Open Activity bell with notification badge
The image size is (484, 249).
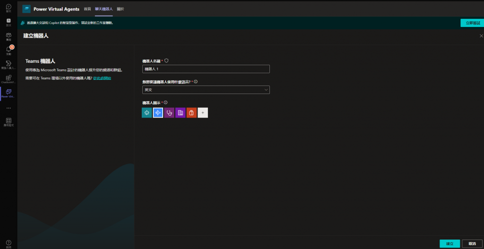point(9,50)
